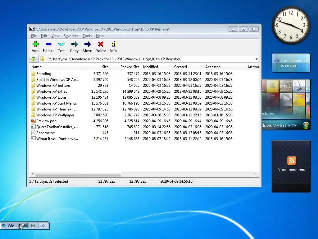Viewport: 318px width, 239px height.
Task: Click status bar date 2020-04-09 14:56:16
Action: (176, 181)
